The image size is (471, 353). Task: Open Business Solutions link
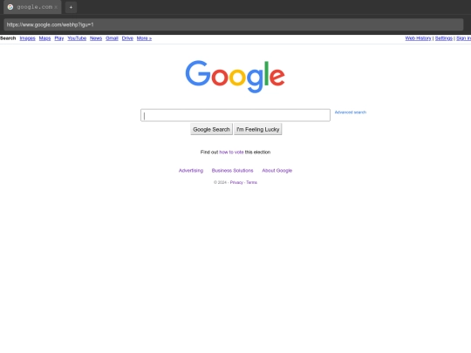tap(233, 171)
